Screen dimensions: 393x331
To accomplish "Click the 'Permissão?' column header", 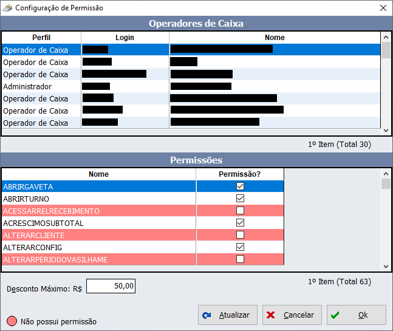I will 239,174.
